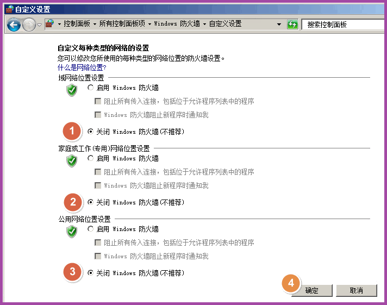Viewport: 387px width, 305px height.
Task: Click the green shield icon for 域网络位置设置
Action: [x=72, y=90]
